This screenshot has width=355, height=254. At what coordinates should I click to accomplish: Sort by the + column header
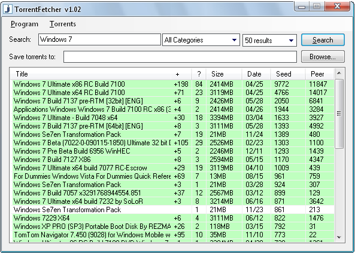coord(181,74)
